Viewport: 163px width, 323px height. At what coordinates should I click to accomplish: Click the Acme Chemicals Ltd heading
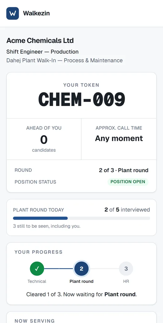tap(40, 40)
